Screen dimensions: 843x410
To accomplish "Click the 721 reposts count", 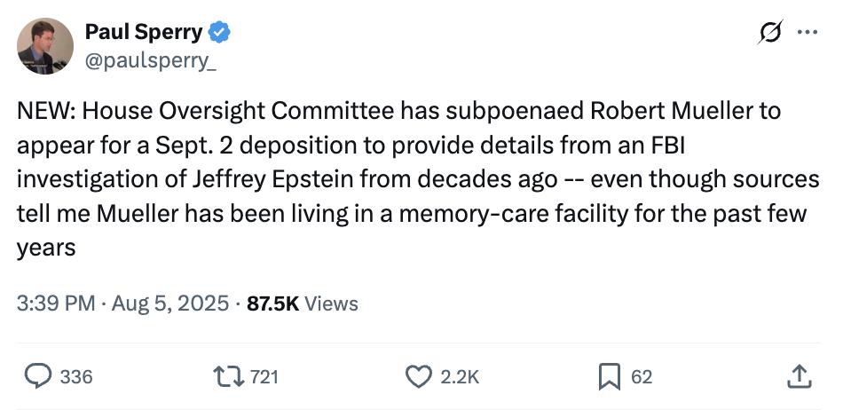I will click(x=264, y=376).
